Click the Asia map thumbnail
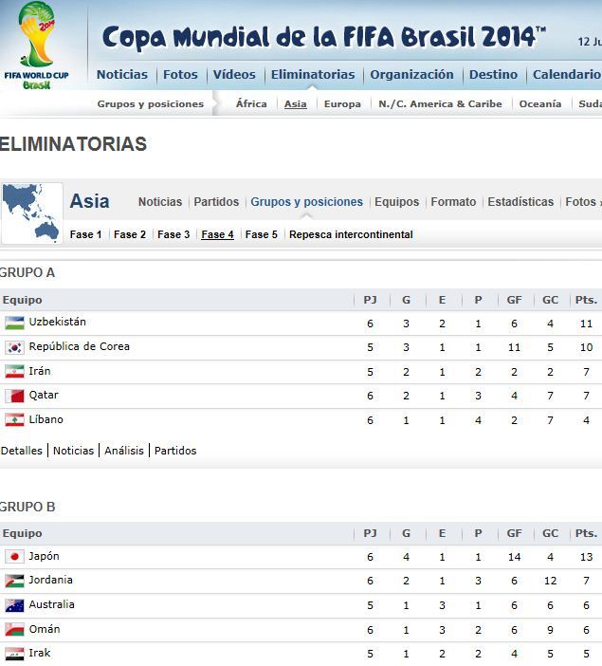The image size is (602, 666). coord(32,213)
